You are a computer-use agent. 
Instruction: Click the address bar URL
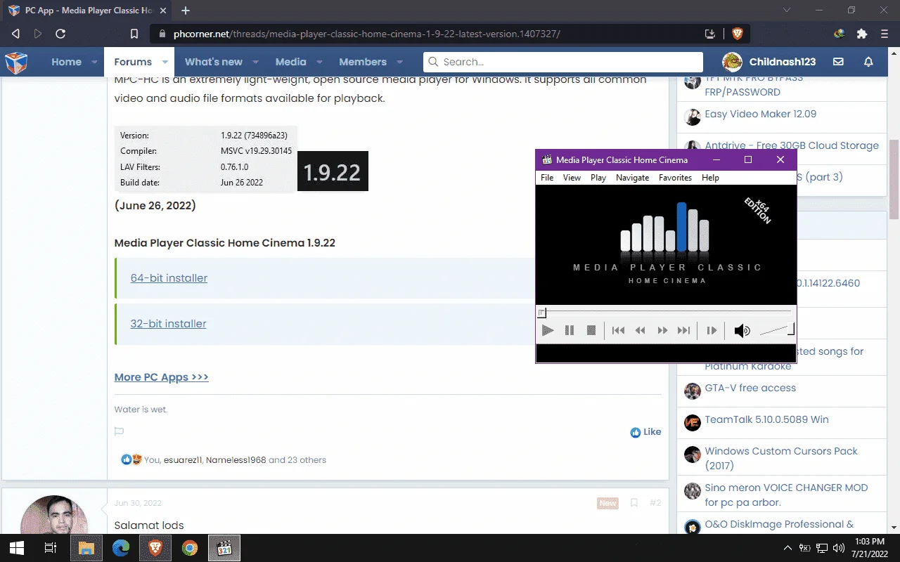pyautogui.click(x=366, y=34)
